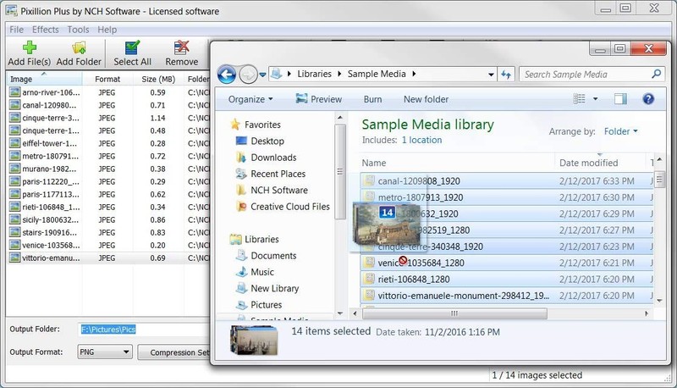Click the Explorer forward arrow button
This screenshot has width=677, height=388.
248,75
